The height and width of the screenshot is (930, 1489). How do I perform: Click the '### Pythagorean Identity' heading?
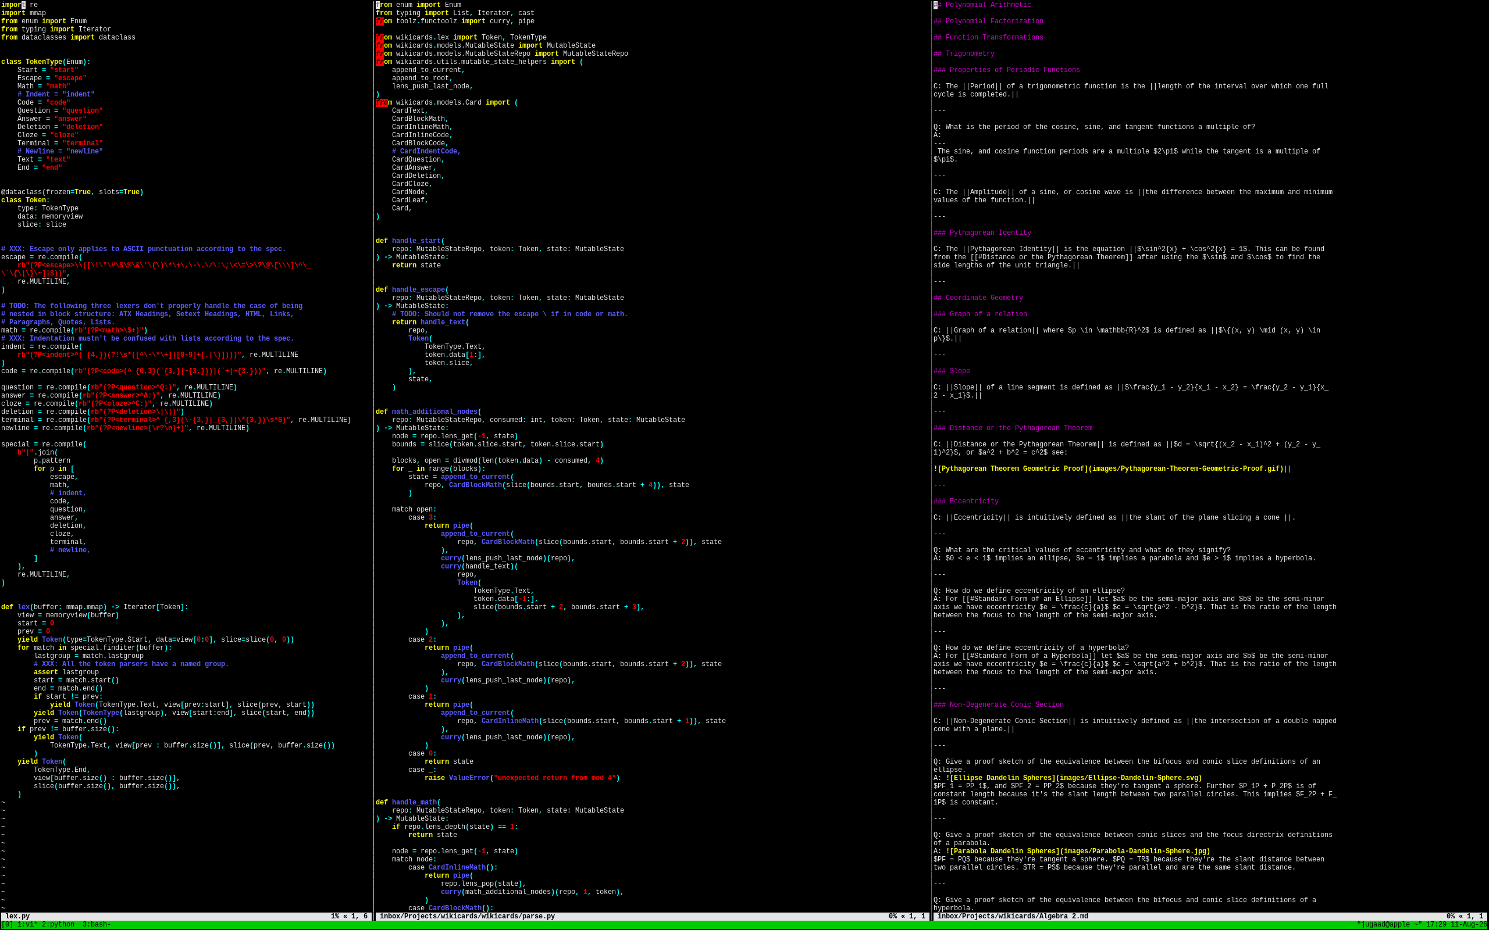pyautogui.click(x=982, y=233)
